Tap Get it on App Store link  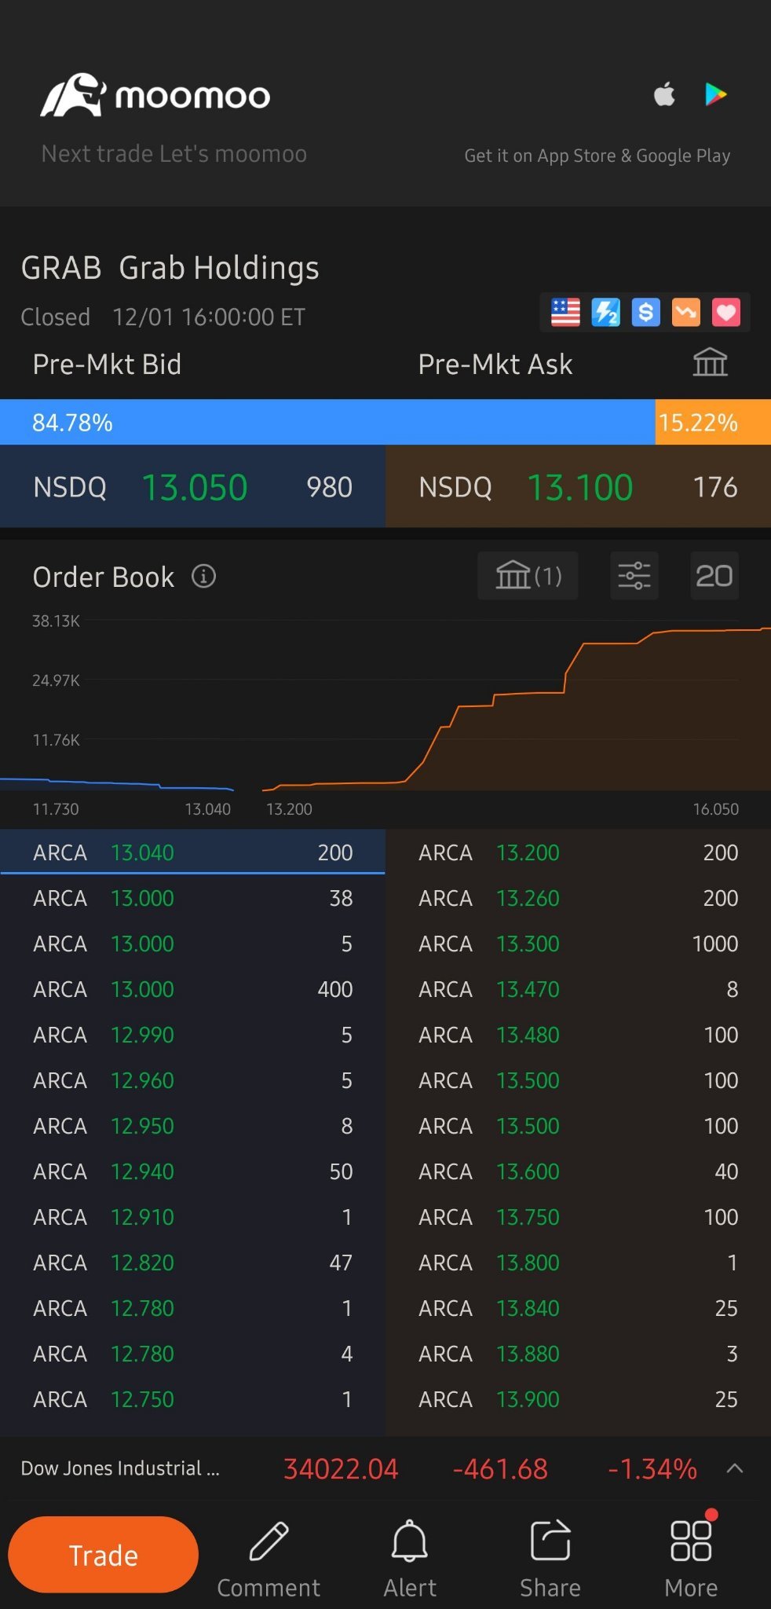597,156
